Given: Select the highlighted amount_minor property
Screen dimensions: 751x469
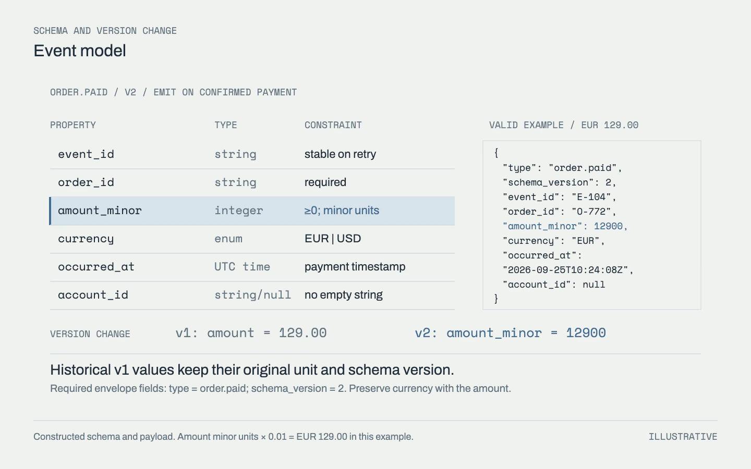Looking at the screenshot, I should point(100,211).
